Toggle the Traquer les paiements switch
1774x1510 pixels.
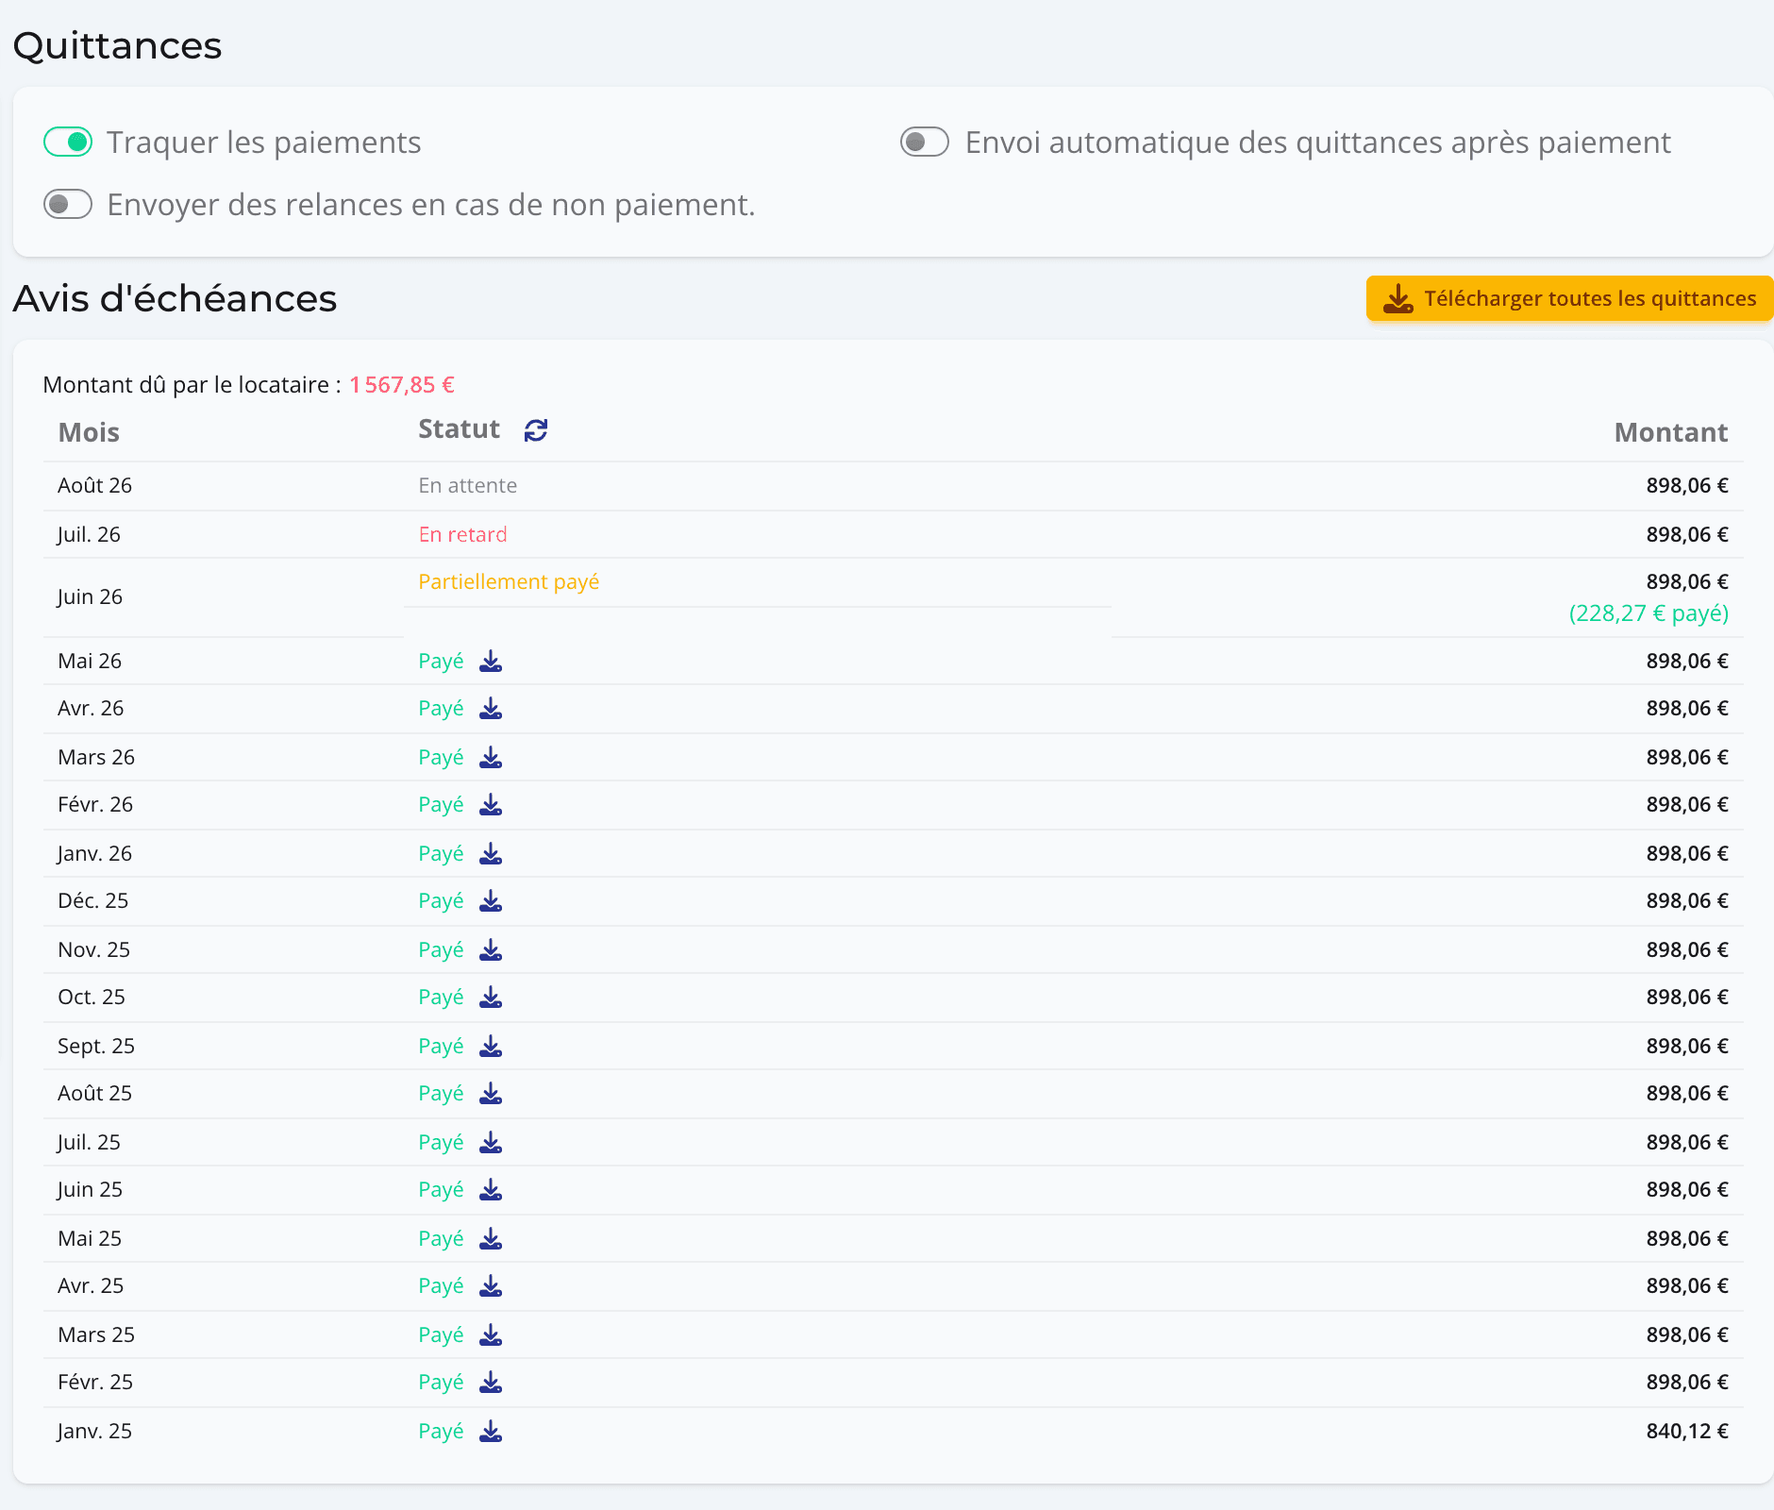pyautogui.click(x=68, y=143)
